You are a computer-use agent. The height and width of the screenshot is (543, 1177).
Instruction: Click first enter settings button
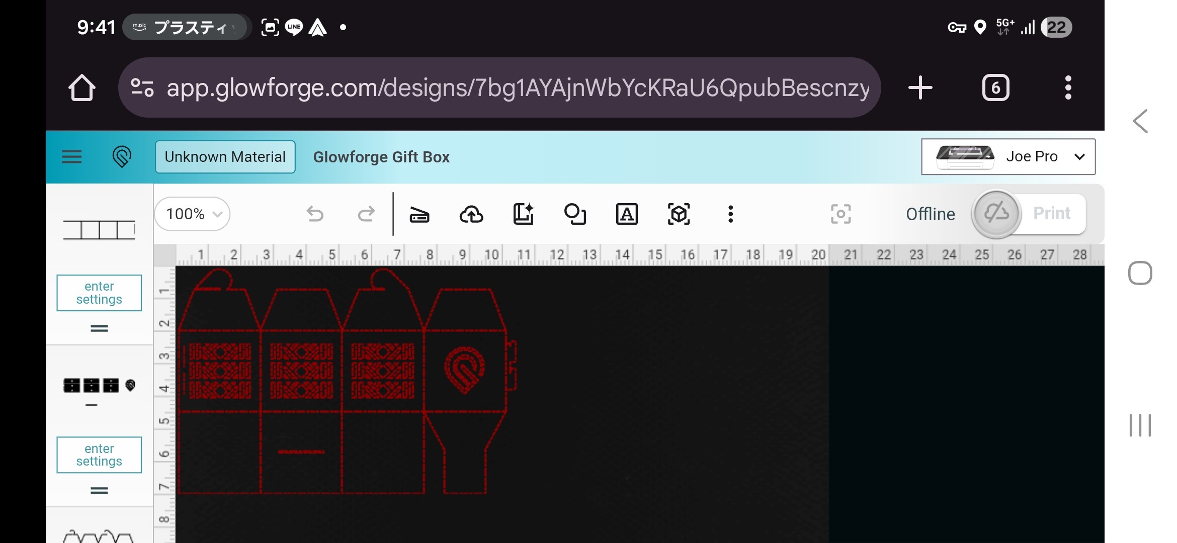tap(99, 293)
